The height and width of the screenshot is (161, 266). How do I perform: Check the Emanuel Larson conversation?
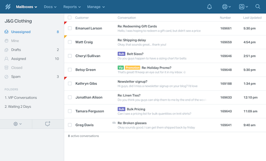click(70, 28)
